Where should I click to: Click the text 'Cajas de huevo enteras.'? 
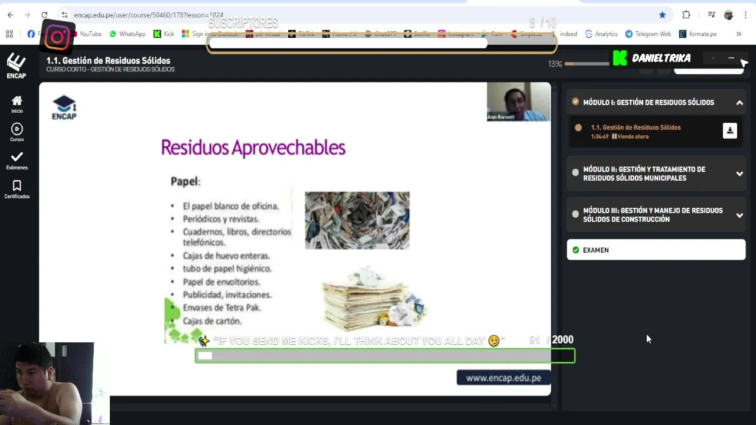pyautogui.click(x=226, y=256)
